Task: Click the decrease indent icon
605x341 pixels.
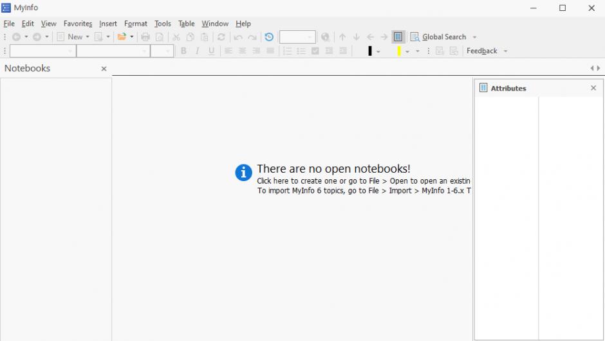Action: tap(329, 51)
